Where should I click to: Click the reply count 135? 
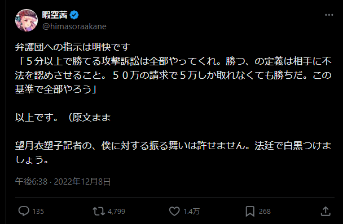tap(38, 212)
